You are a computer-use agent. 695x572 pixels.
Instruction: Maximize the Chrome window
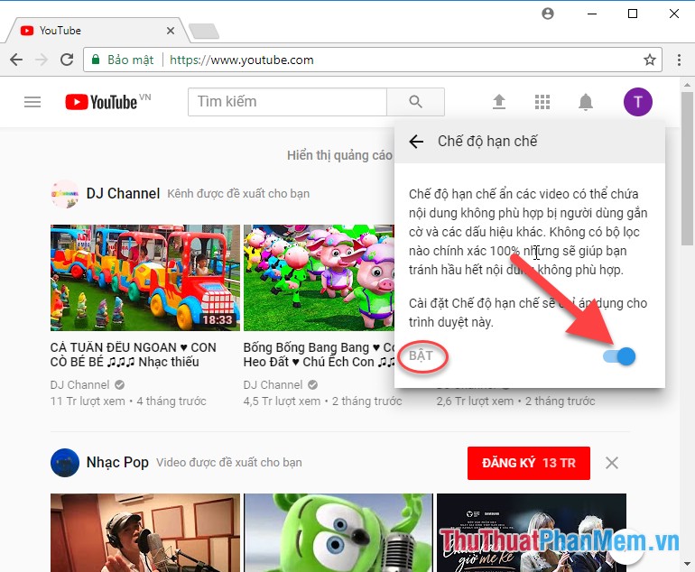(633, 14)
